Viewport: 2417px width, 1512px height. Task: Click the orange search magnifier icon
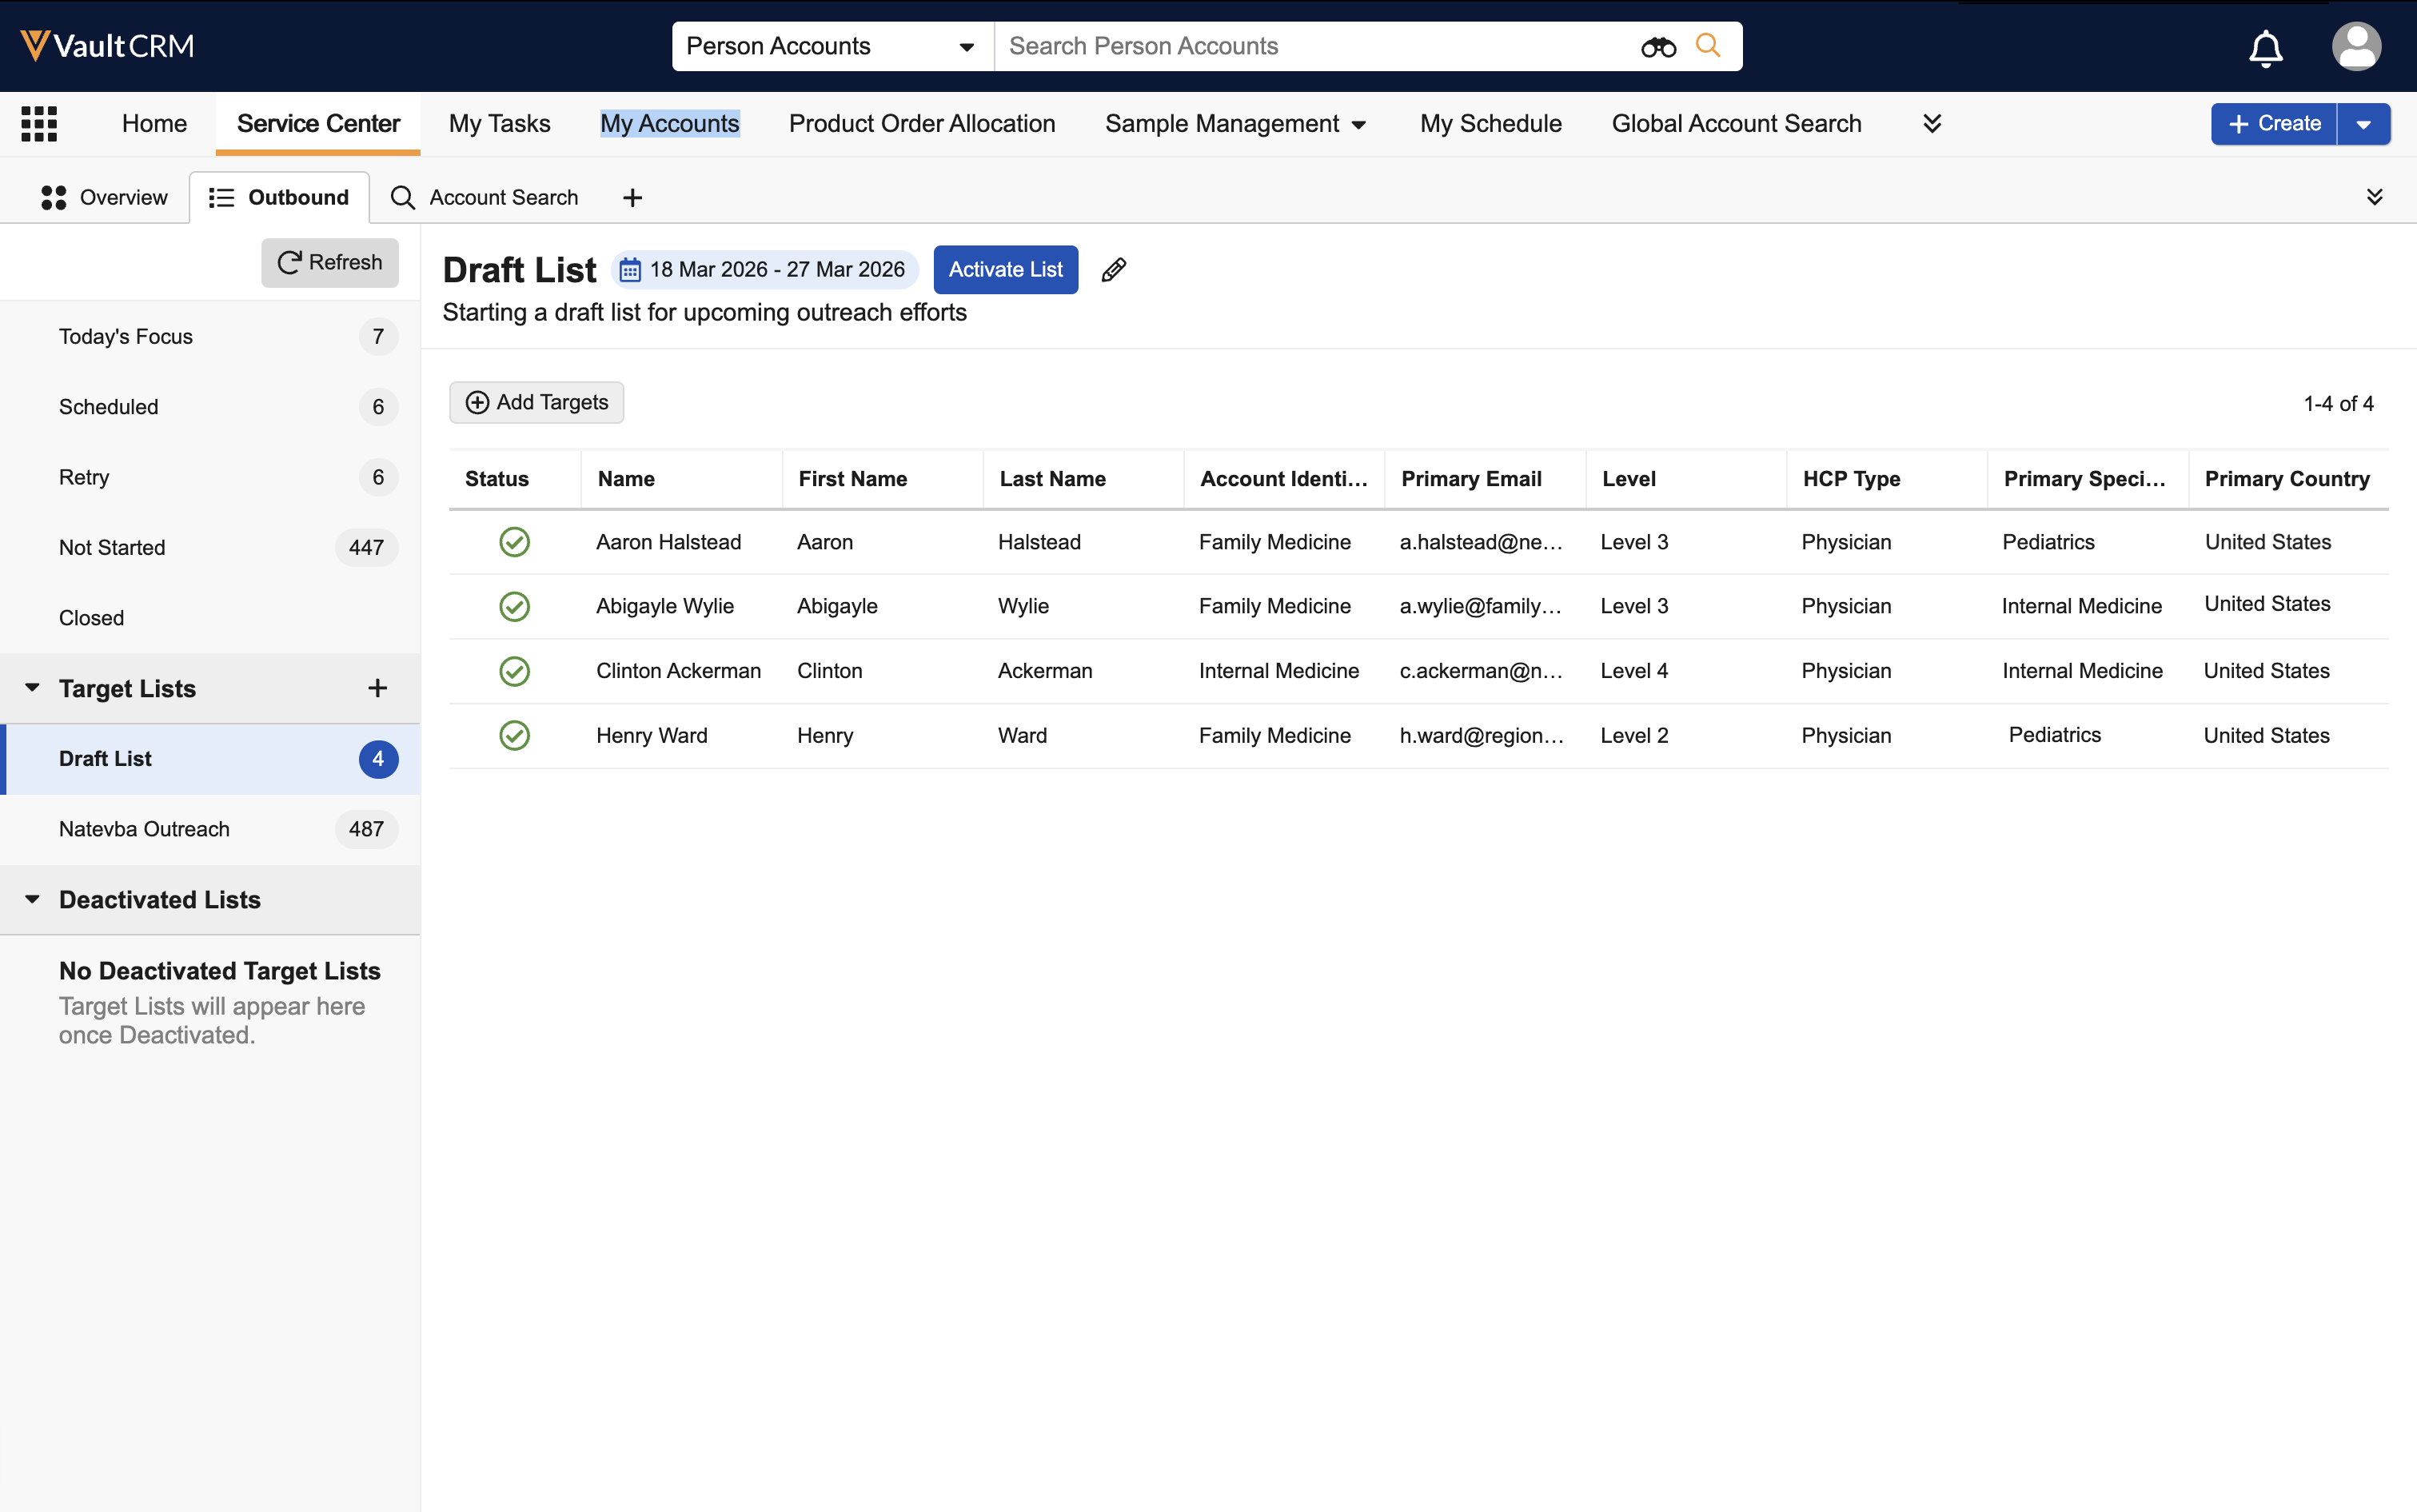tap(1708, 46)
